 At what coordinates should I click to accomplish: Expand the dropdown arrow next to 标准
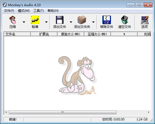(46, 22)
